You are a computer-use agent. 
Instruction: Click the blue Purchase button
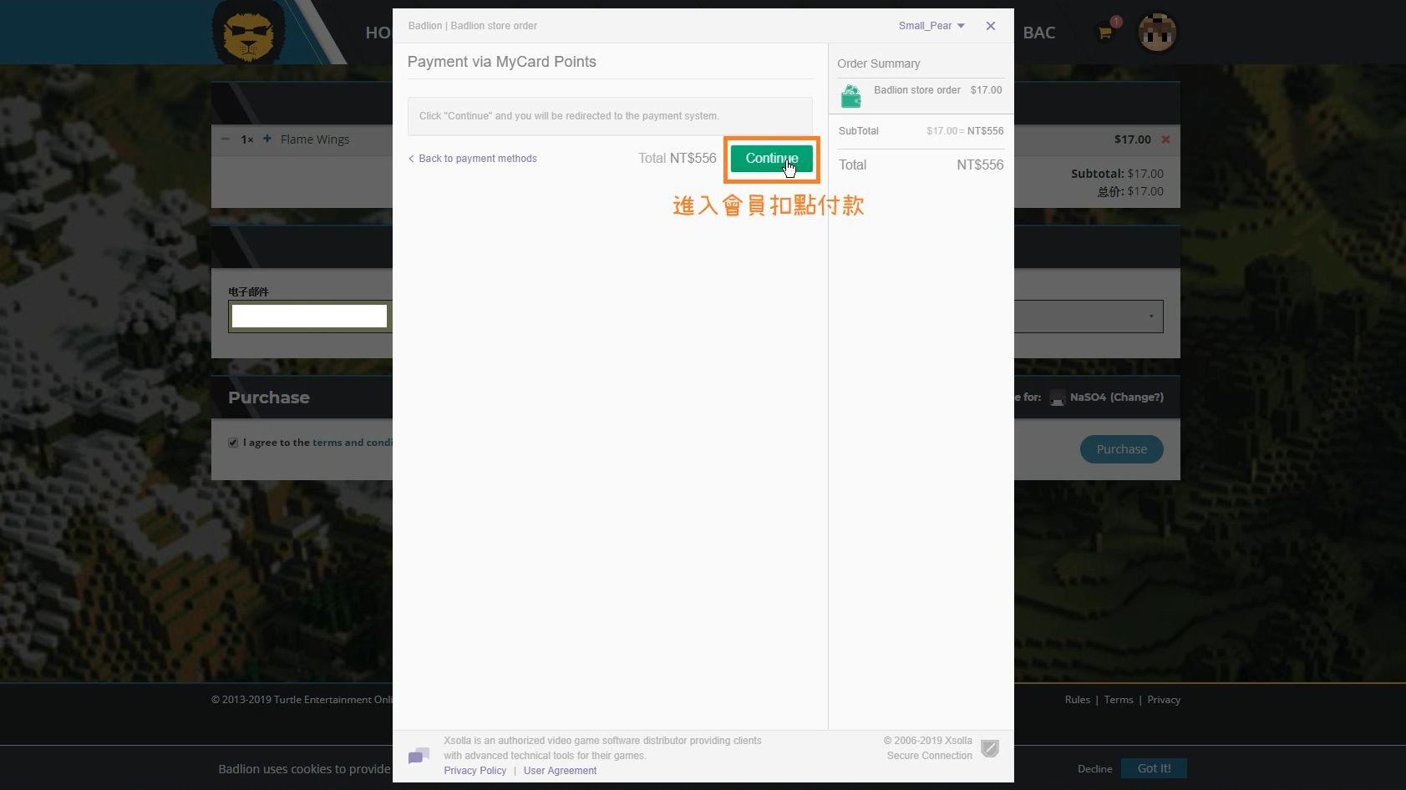tap(1121, 449)
